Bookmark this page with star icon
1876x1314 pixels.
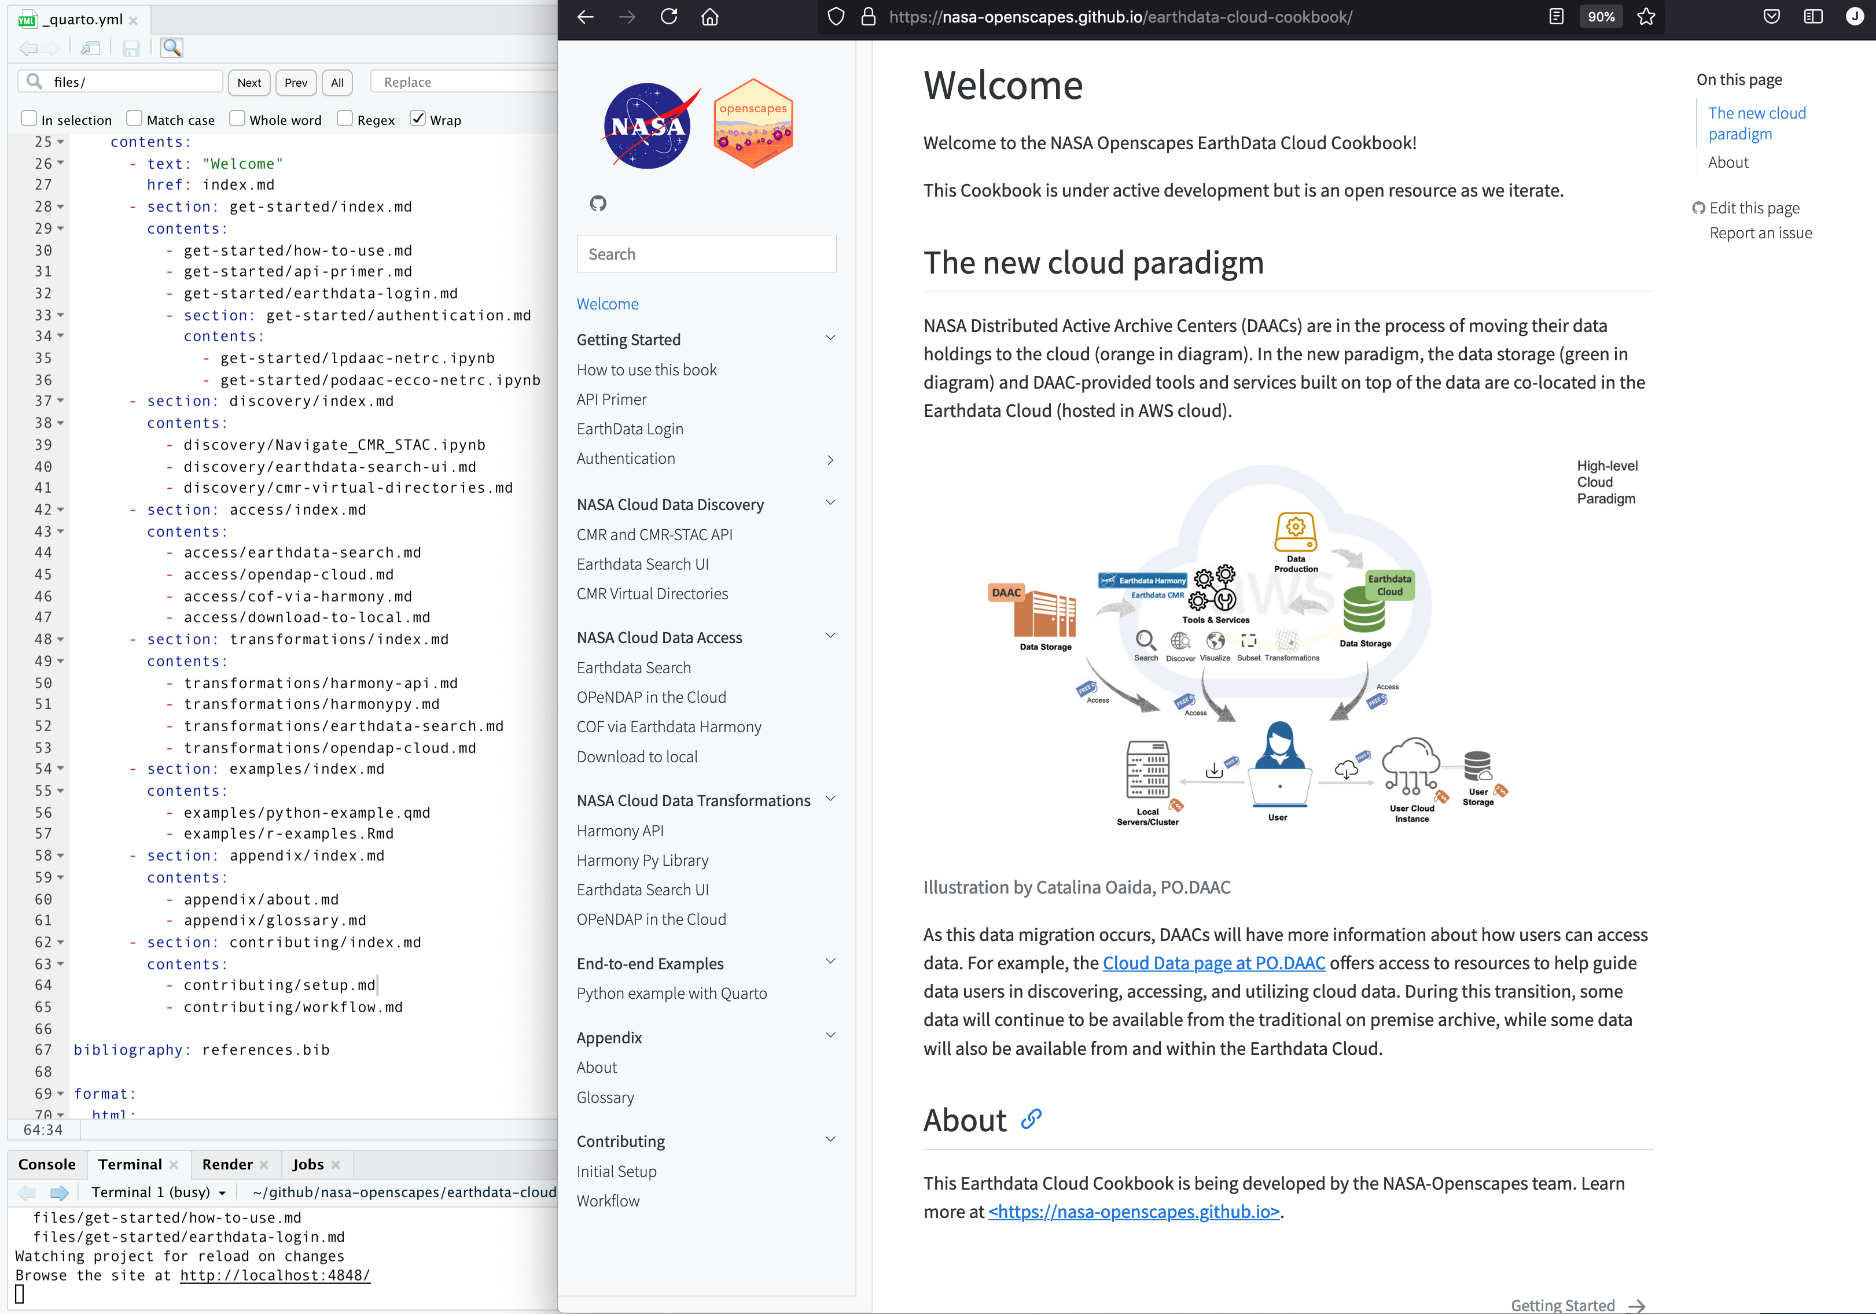click(1646, 17)
